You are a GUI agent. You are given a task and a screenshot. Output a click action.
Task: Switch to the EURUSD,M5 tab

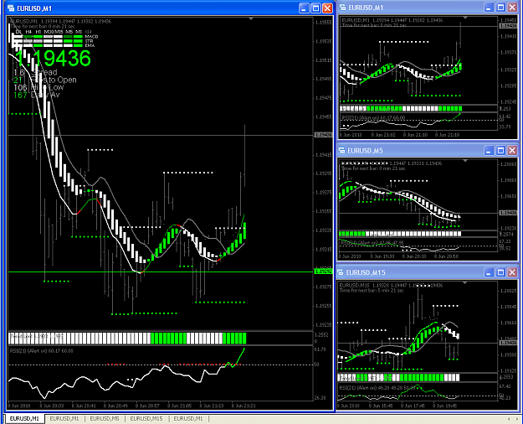click(105, 419)
